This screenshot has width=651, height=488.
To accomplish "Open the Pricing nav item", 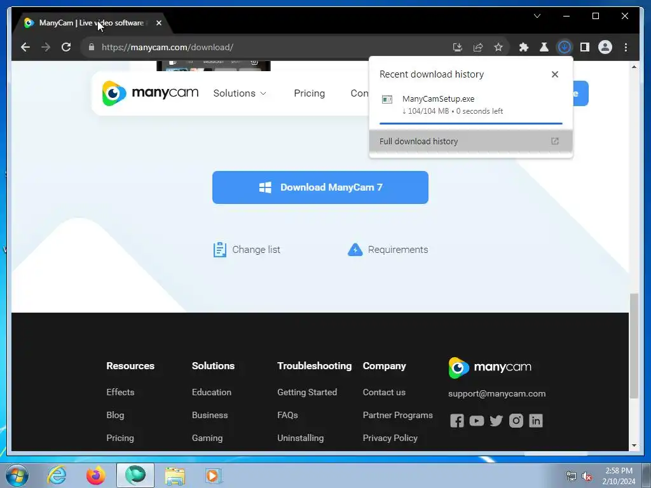I will point(310,93).
